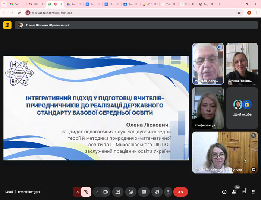The width and height of the screenshot is (261, 200).
Task: Open the activities icon
Action: click(x=254, y=192)
